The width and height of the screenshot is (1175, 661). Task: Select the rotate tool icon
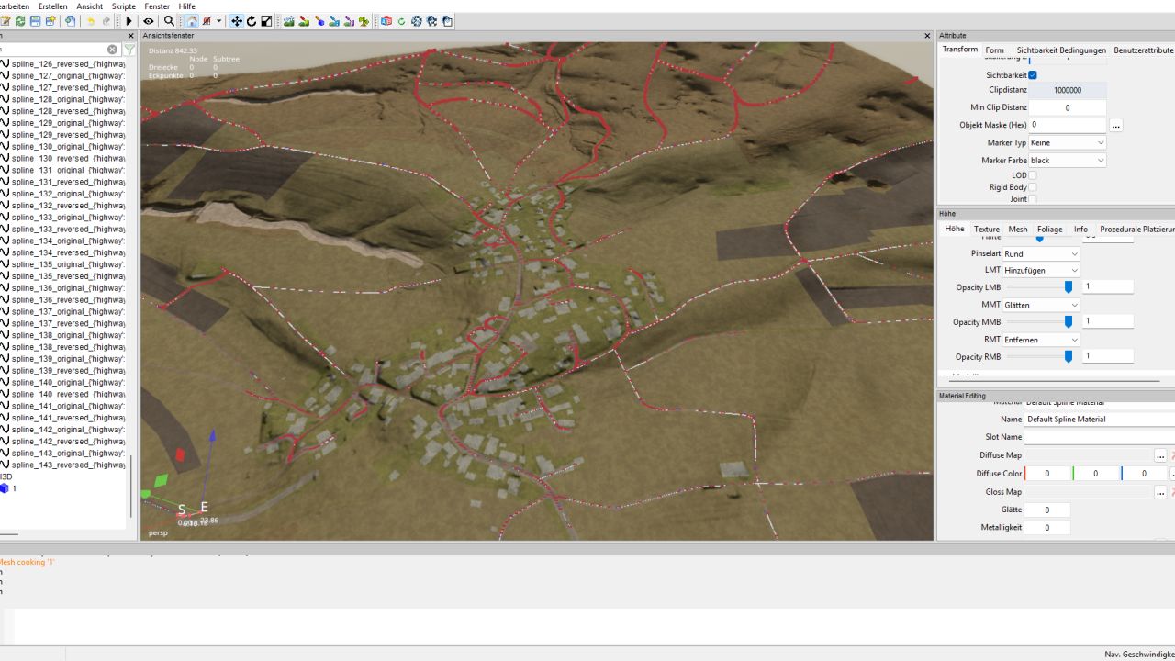point(251,21)
